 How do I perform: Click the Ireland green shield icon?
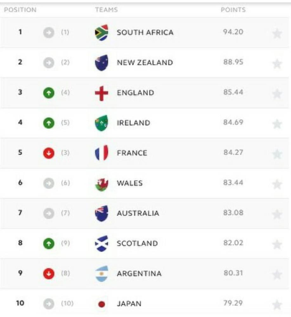click(x=101, y=123)
